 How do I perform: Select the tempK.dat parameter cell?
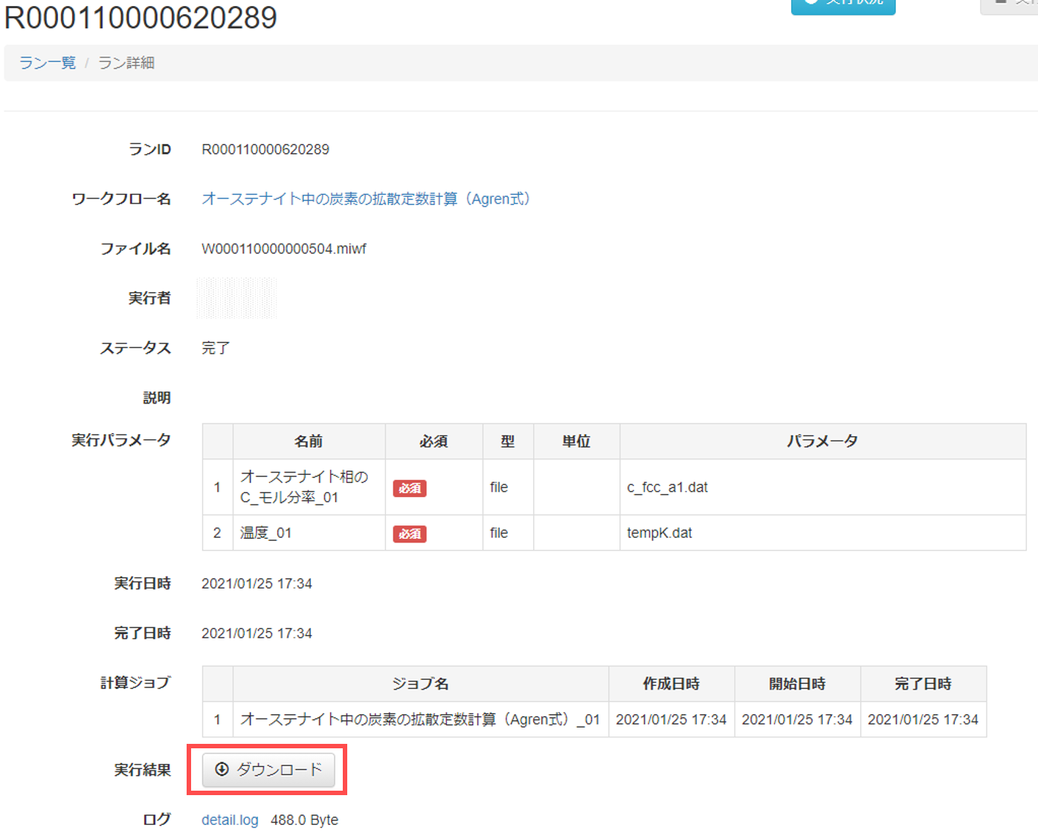coord(660,533)
